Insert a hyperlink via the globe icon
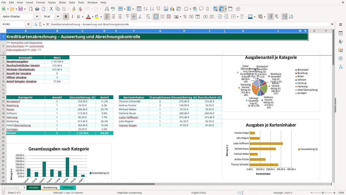The image size is (346, 195). click(195, 9)
